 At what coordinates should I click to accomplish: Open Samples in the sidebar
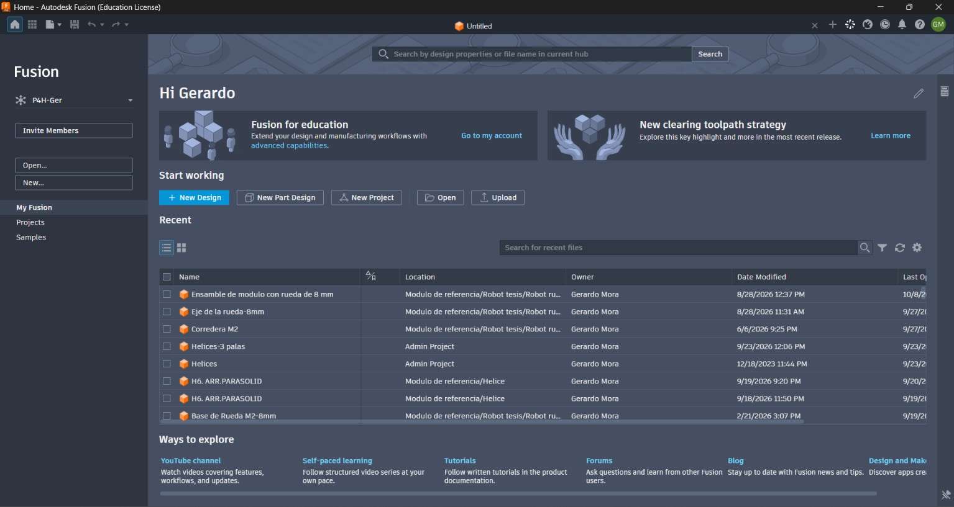[31, 237]
